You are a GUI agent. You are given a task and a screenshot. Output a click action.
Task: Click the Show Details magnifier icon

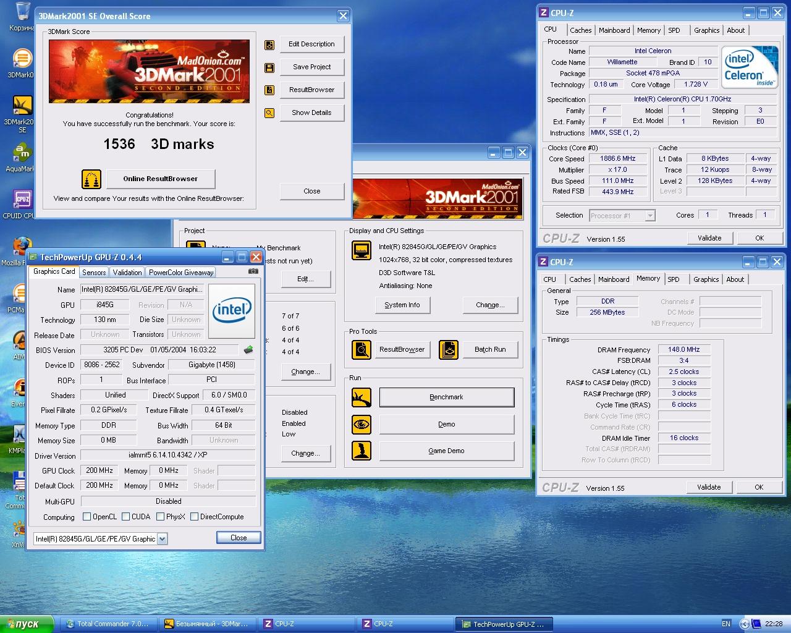pos(269,113)
